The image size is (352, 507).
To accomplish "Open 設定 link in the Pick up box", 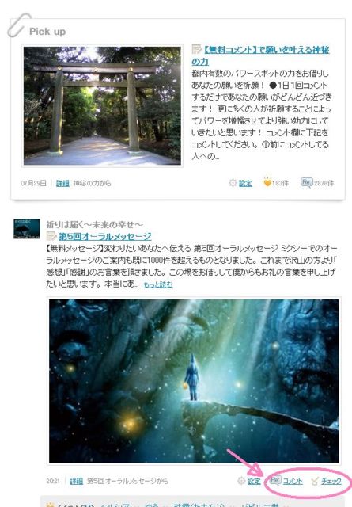I will 245,183.
